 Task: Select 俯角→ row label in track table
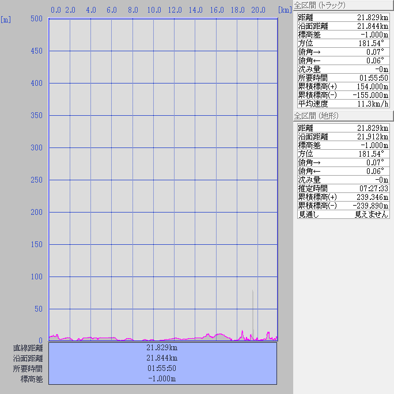point(309,52)
